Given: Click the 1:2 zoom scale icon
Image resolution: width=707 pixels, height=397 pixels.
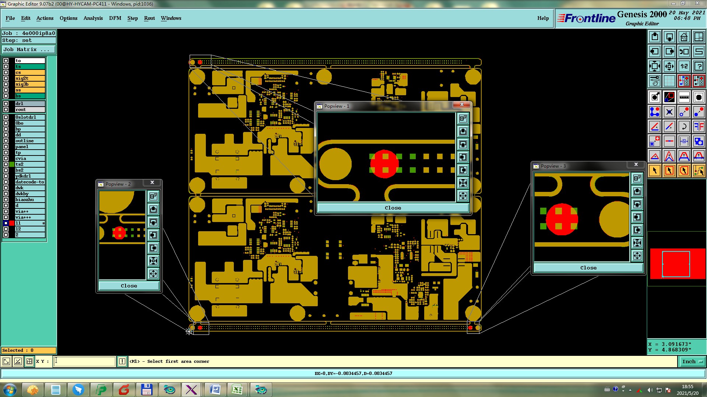Looking at the screenshot, I should (x=684, y=66).
